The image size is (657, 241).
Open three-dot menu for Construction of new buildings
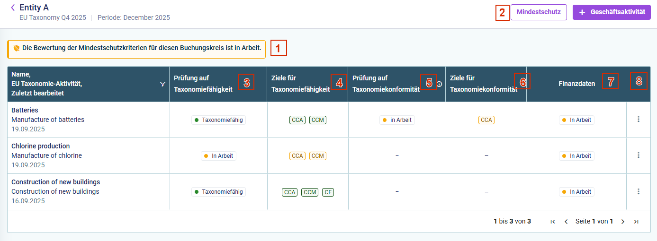click(x=639, y=191)
